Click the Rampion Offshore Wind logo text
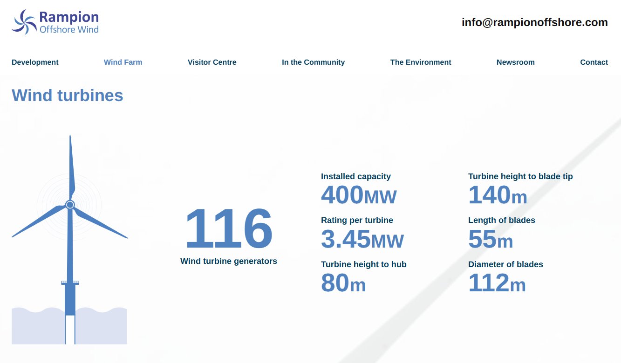 click(x=69, y=23)
